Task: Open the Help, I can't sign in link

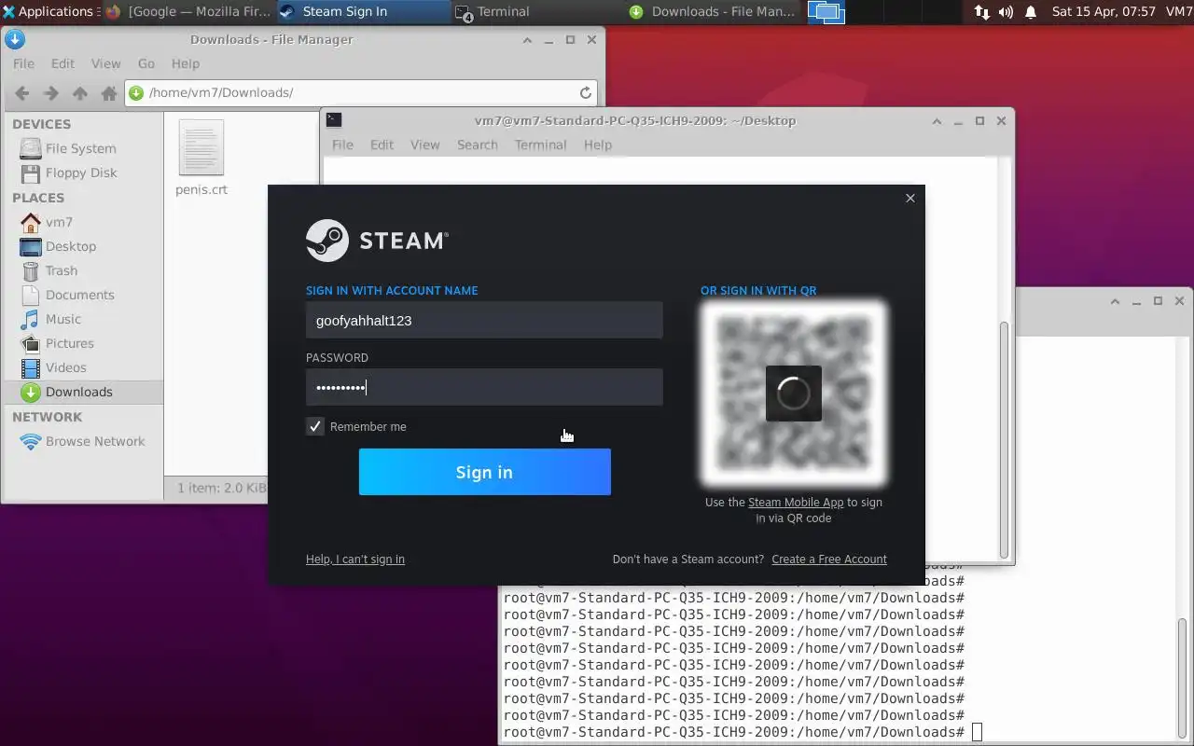Action: (x=355, y=559)
